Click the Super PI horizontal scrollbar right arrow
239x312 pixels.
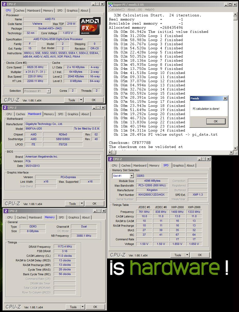(x=231, y=153)
